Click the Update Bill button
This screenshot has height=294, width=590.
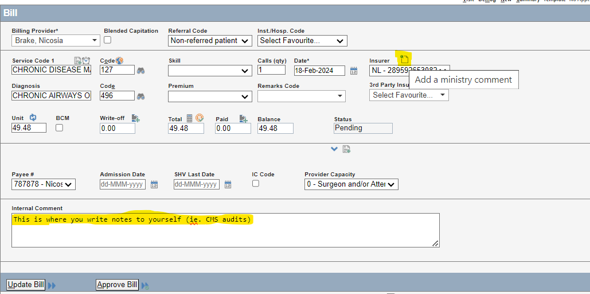pos(26,285)
